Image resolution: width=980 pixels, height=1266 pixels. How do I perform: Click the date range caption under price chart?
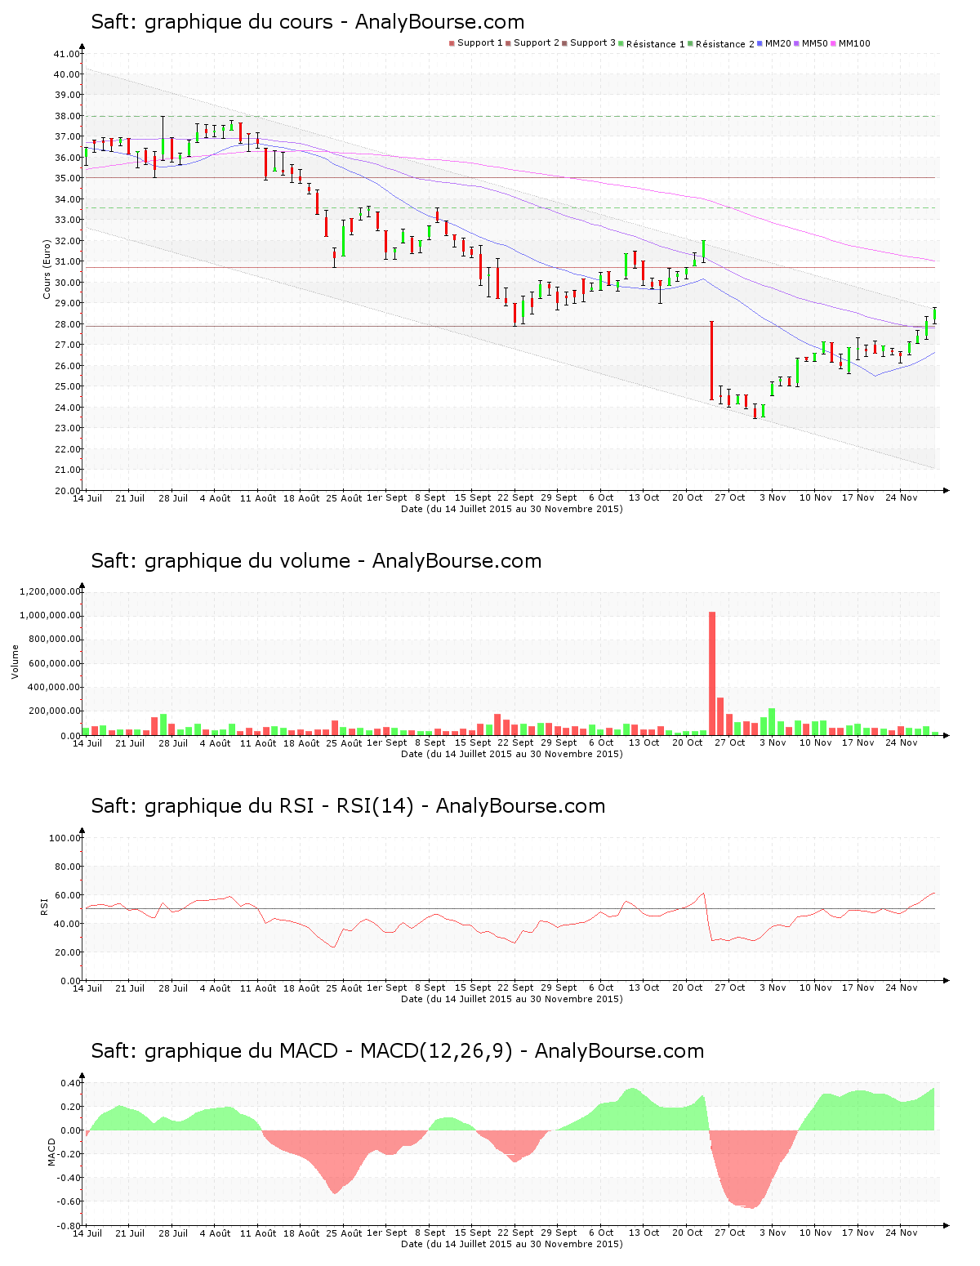pos(512,509)
